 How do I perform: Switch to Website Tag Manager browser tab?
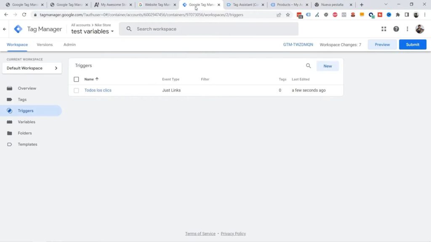tap(157, 5)
